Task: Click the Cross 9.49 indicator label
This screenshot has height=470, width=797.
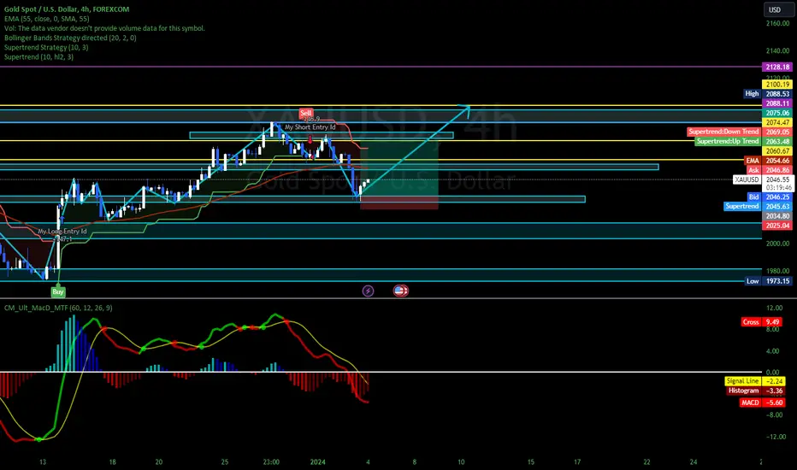Action: pos(761,322)
